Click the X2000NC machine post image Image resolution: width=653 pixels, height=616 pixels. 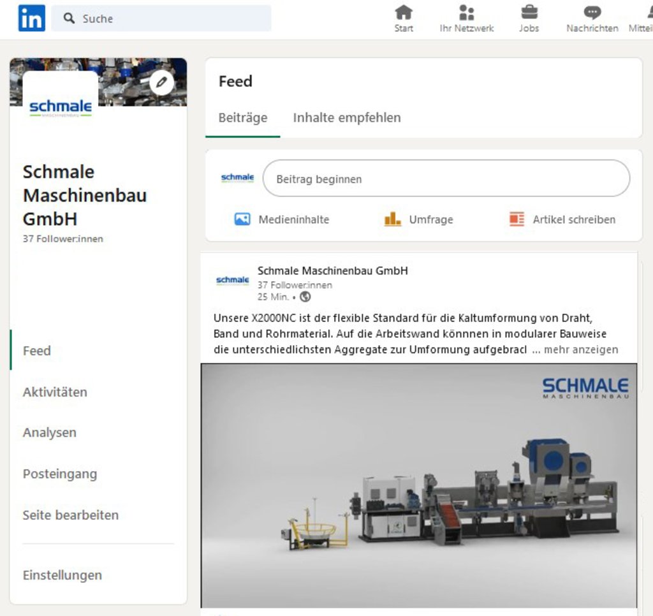point(419,486)
